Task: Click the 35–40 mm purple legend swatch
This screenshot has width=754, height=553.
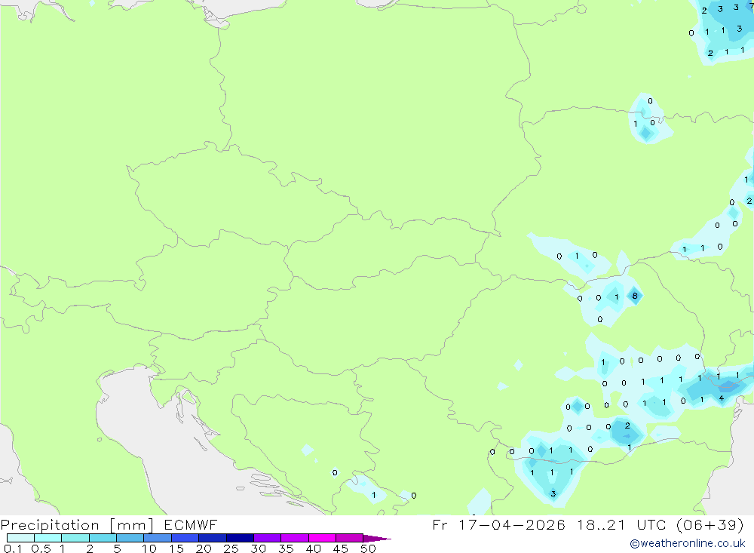Action: (294, 538)
